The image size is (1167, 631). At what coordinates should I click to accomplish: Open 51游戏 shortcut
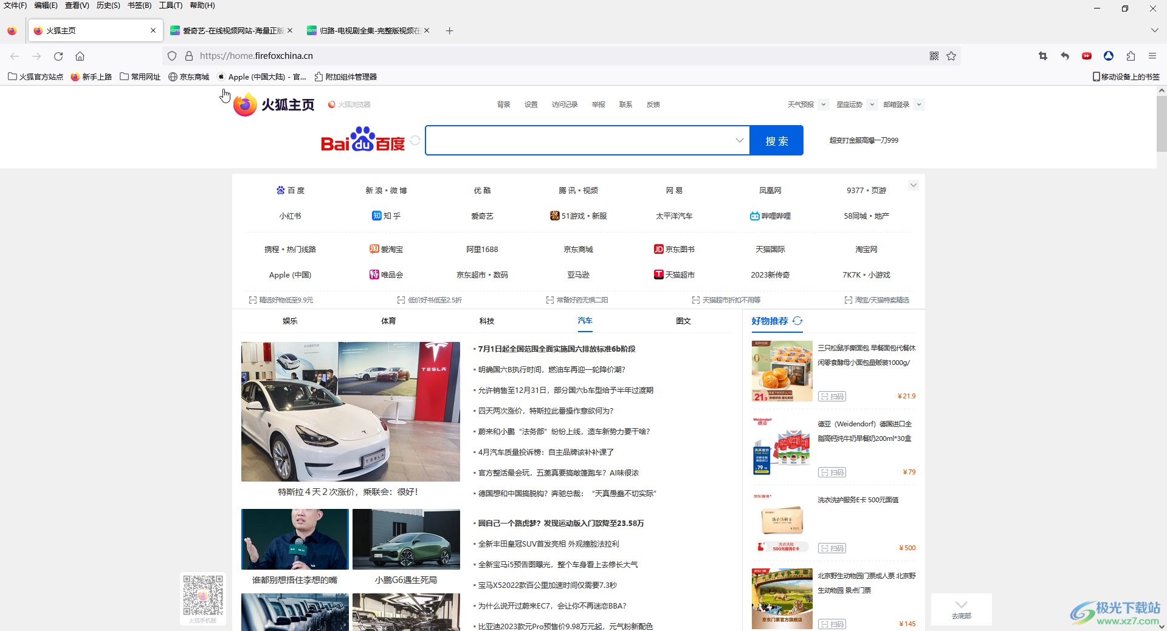tap(578, 216)
